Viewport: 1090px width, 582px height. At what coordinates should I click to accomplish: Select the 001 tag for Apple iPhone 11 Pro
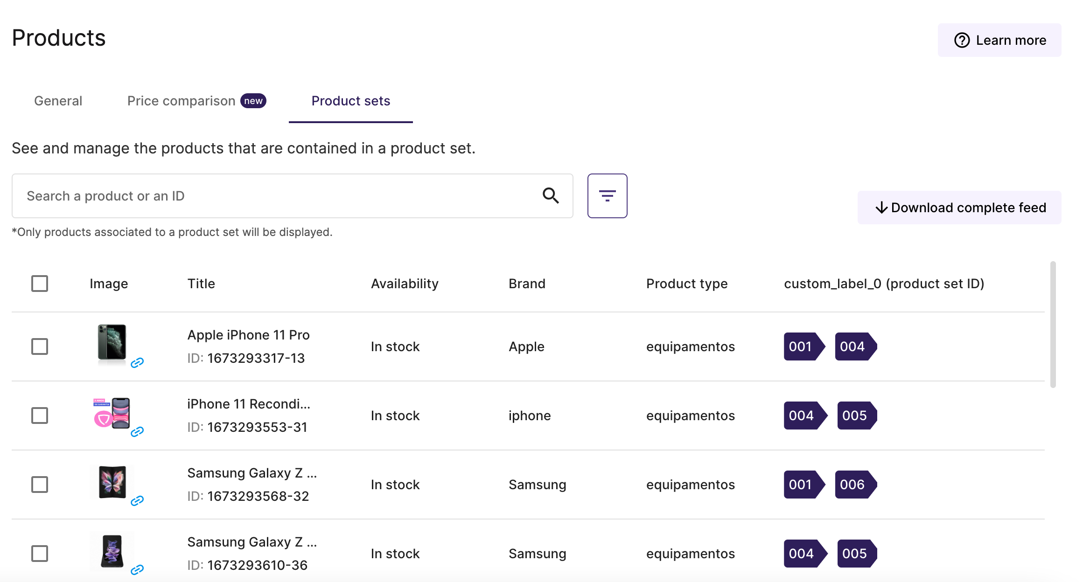[x=804, y=346]
